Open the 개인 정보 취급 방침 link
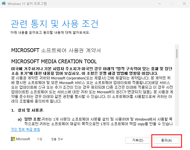The width and height of the screenshot is (190, 150). coord(25,129)
